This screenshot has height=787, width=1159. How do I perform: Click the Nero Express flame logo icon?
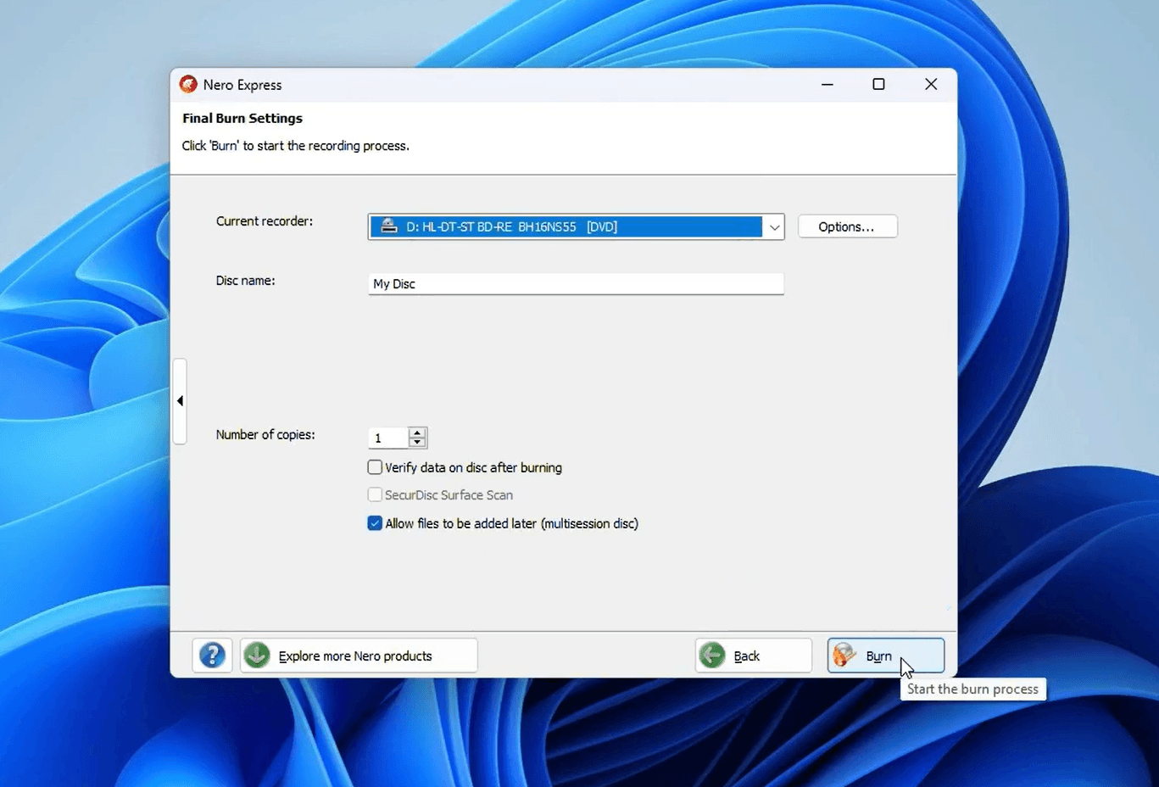[188, 84]
